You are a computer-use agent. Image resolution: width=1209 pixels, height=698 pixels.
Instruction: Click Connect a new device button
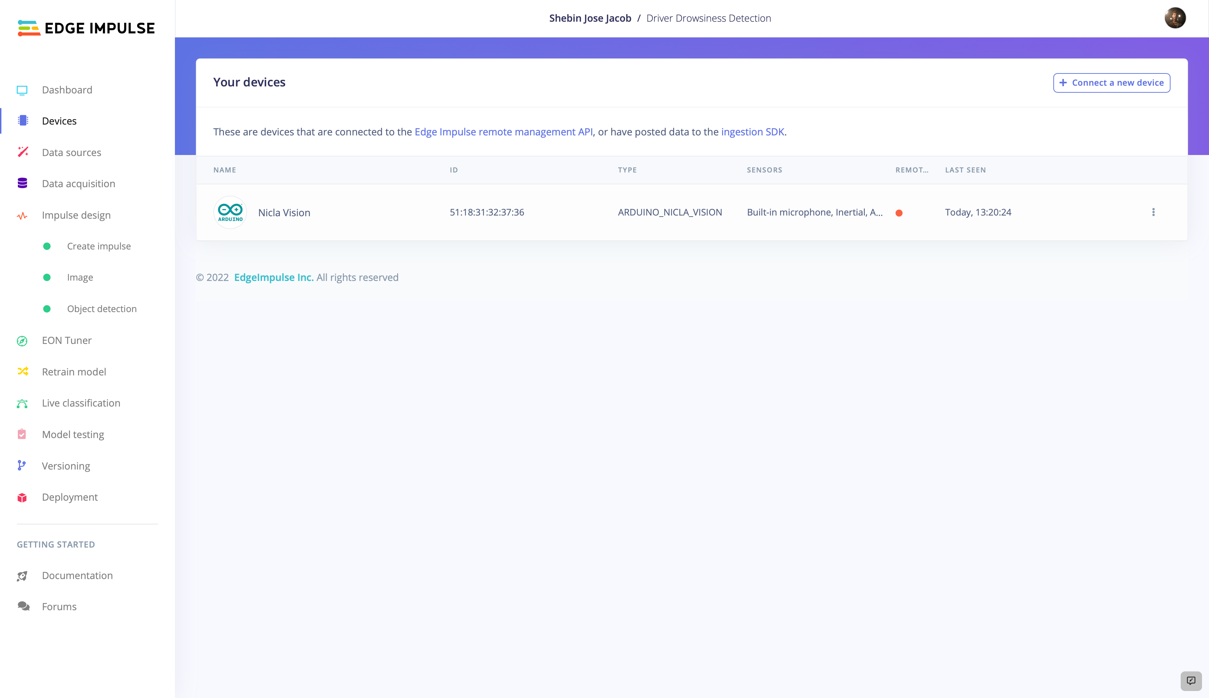[1111, 83]
